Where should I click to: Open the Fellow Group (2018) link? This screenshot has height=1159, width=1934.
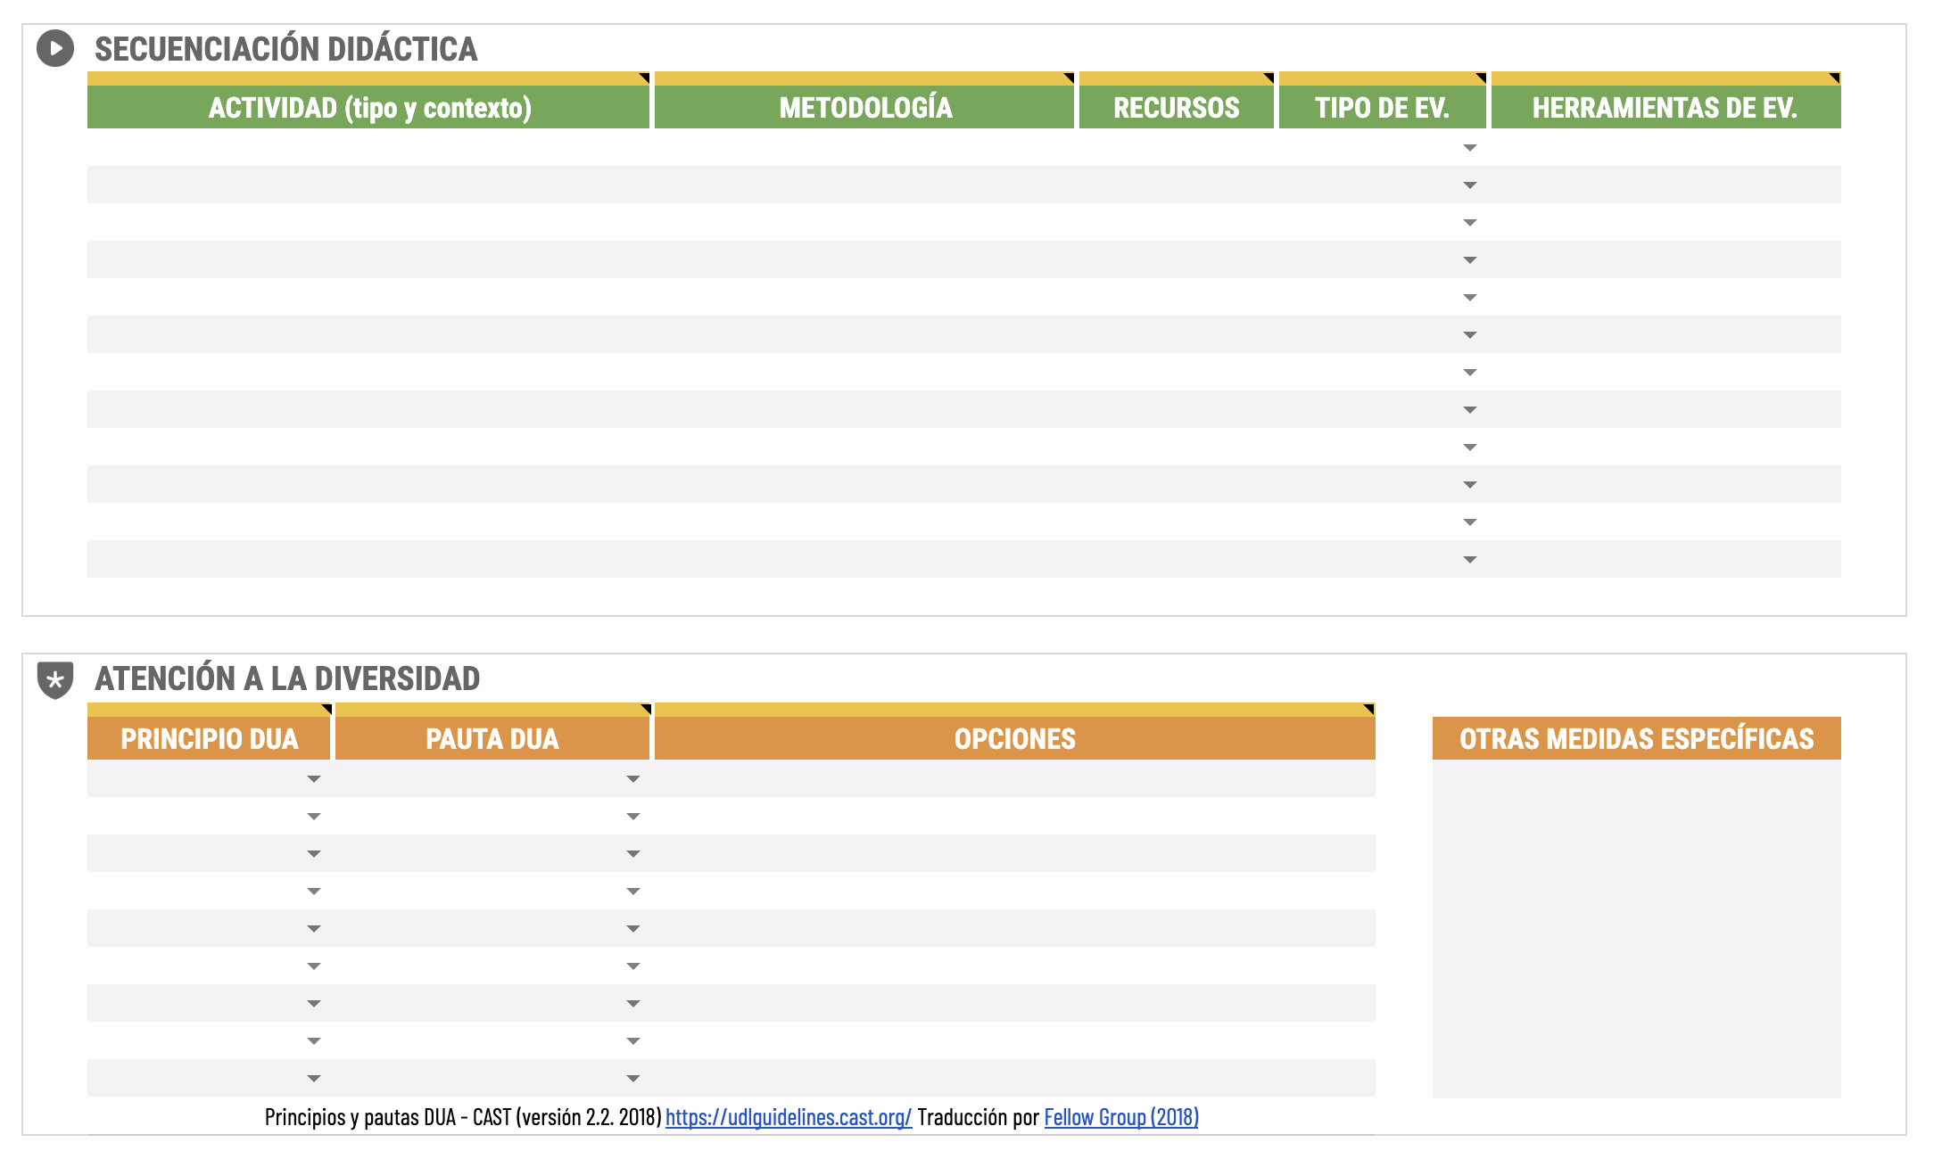1120,1117
